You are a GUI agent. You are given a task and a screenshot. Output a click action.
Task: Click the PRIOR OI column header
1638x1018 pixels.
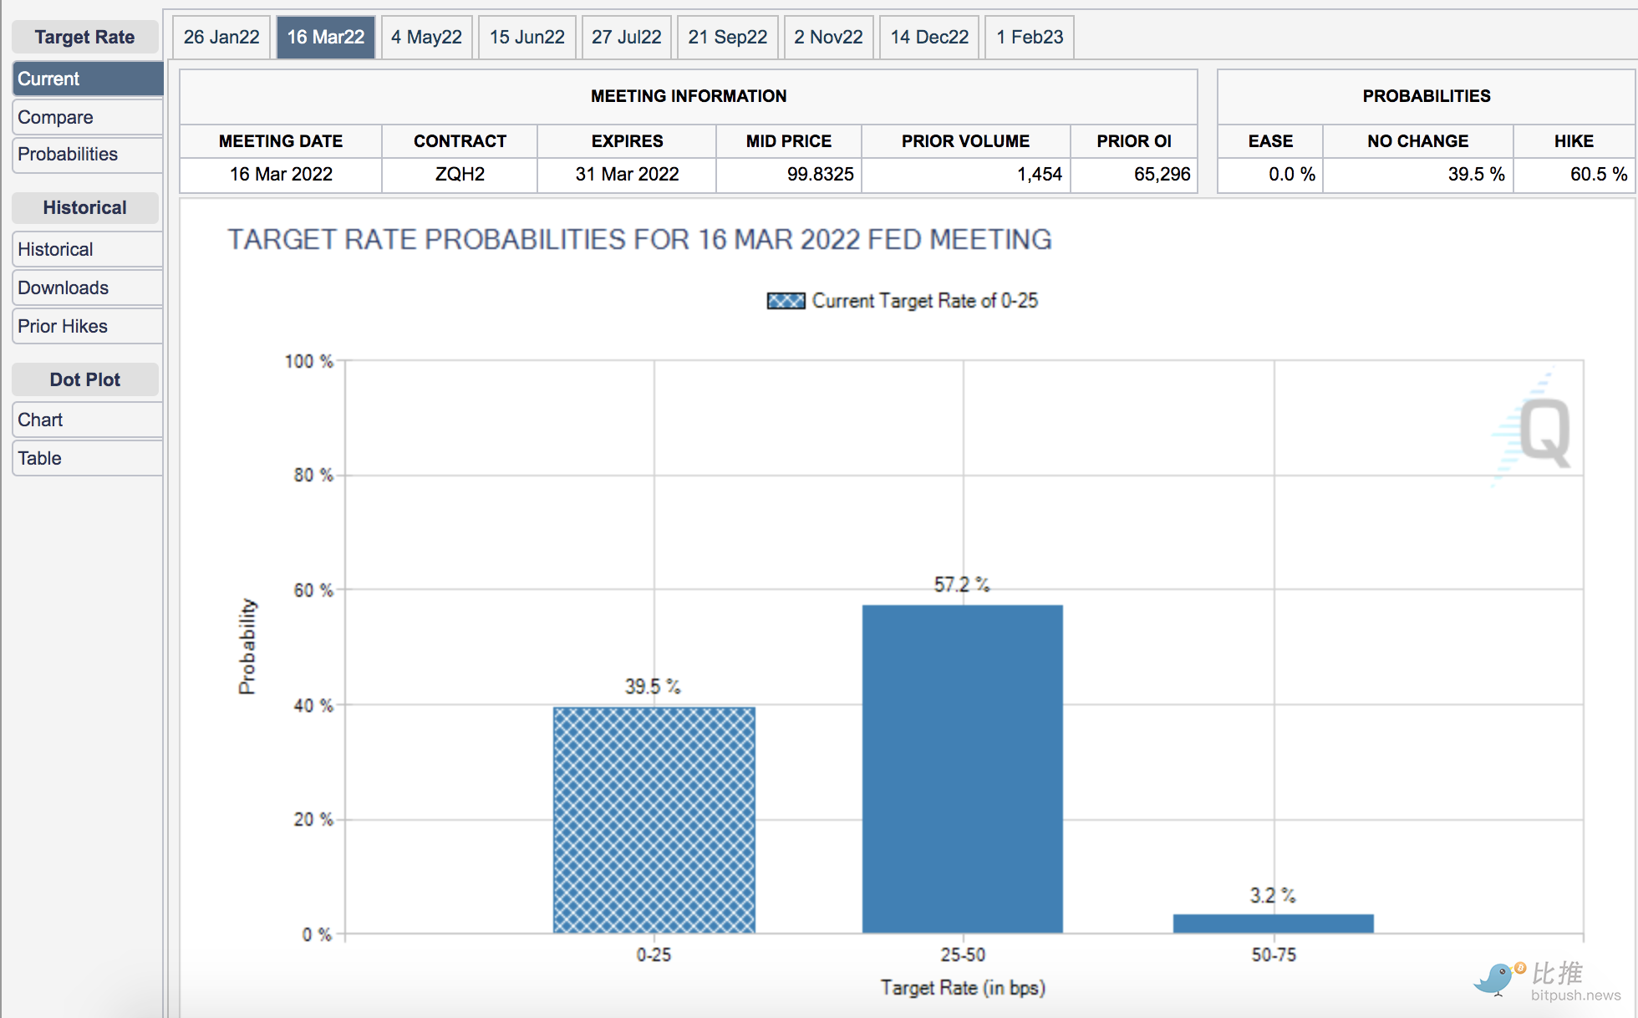click(x=1134, y=141)
